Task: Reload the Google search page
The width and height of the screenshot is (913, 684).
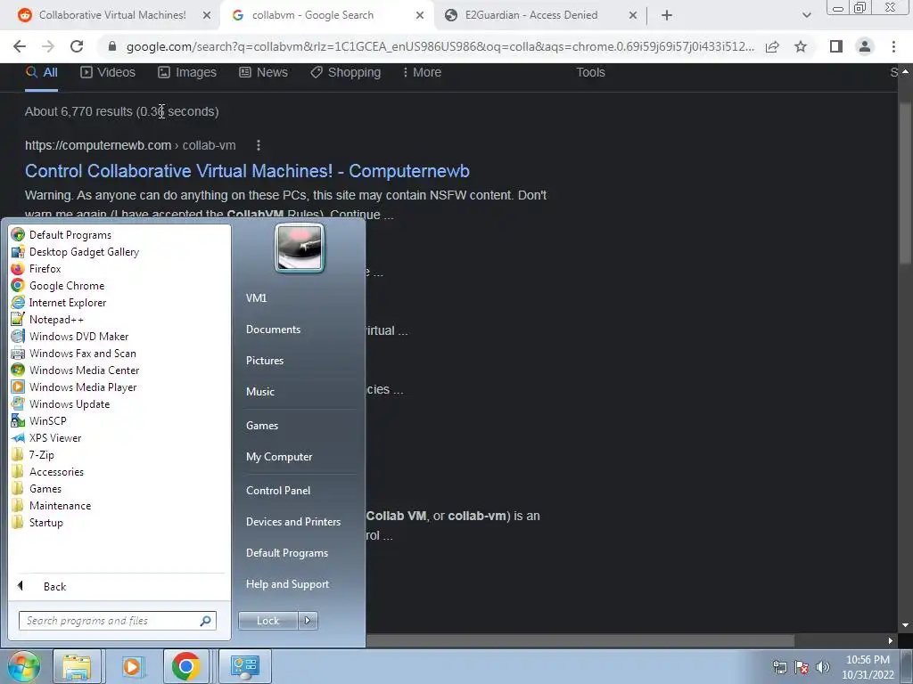Action: tap(77, 46)
